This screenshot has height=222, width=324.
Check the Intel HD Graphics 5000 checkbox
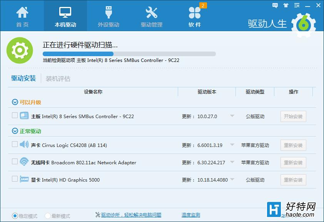(15, 179)
